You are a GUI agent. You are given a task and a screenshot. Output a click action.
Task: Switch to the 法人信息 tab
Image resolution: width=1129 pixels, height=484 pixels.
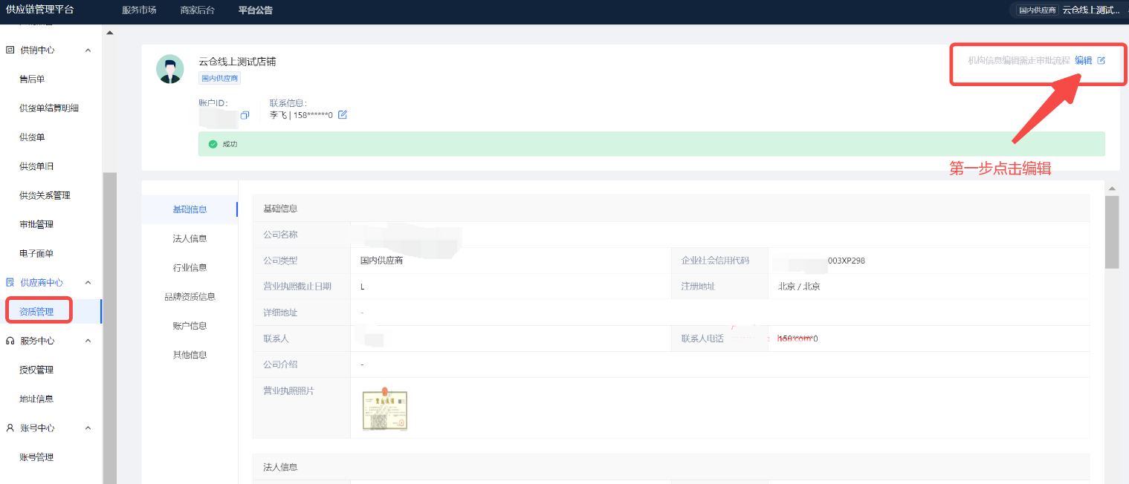pos(190,238)
